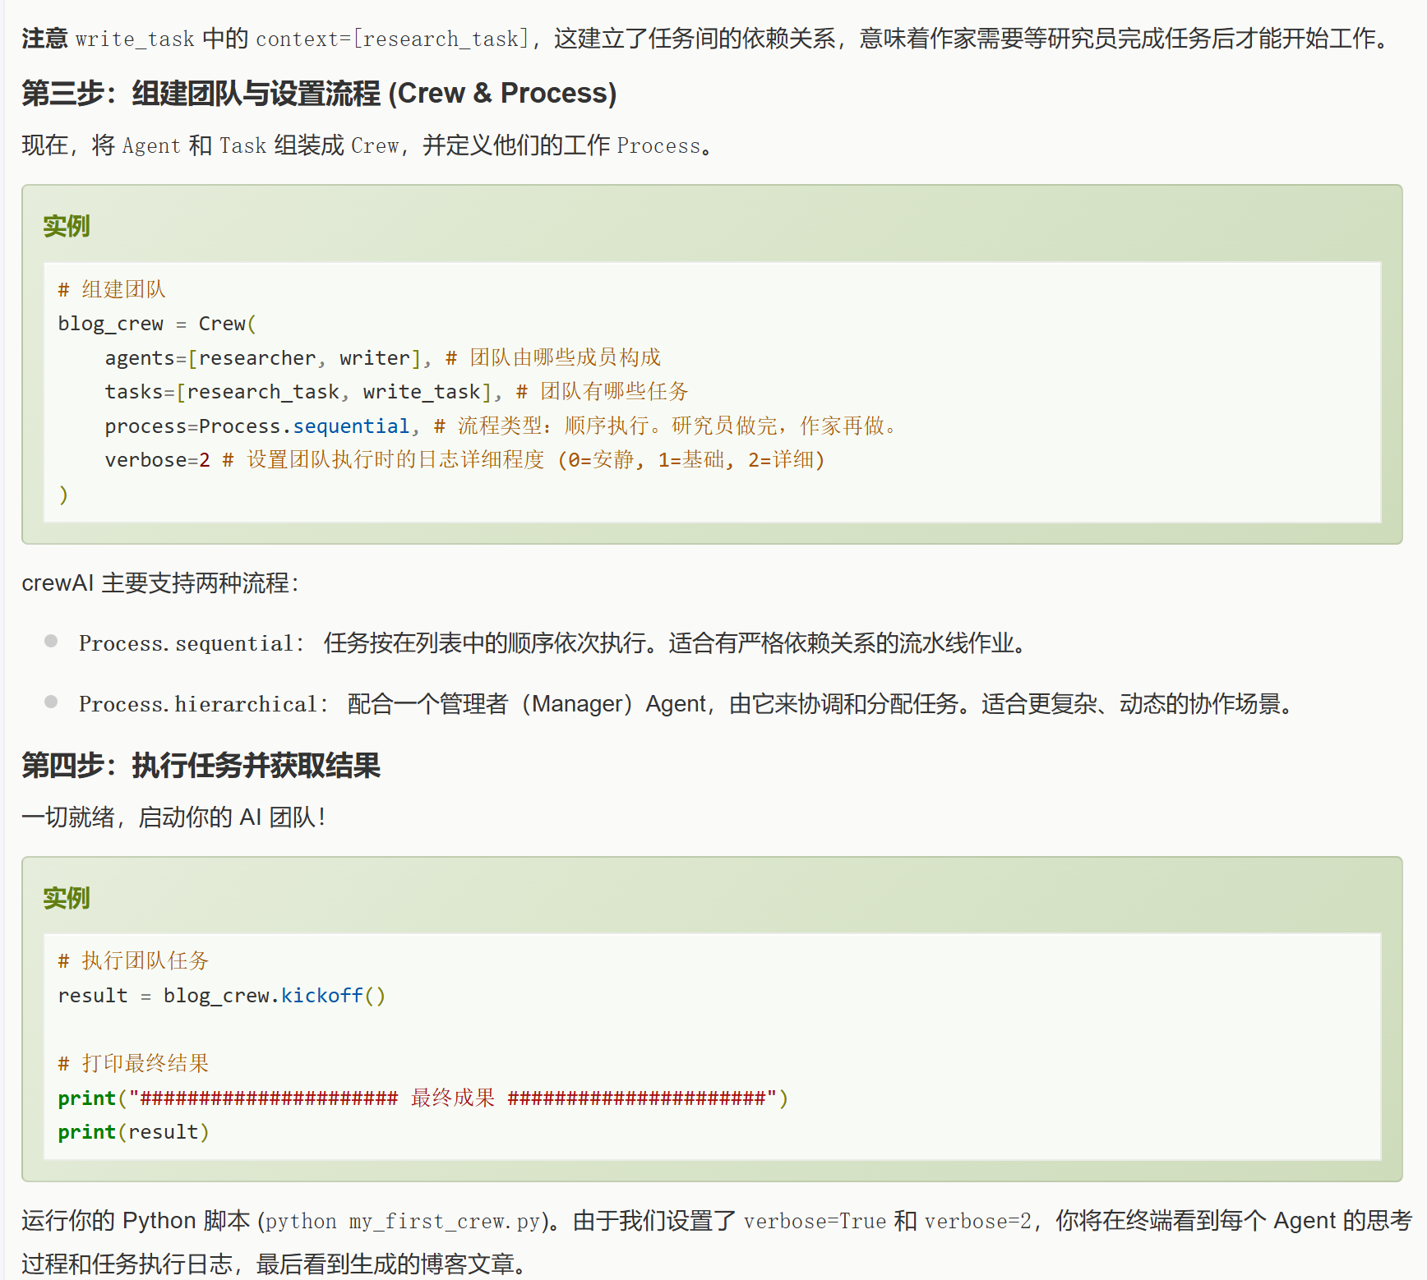This screenshot has height=1280, width=1427.
Task: Click heading '第三步：组建团队与设置流程 (Crew & Process)'
Action: click(x=319, y=94)
